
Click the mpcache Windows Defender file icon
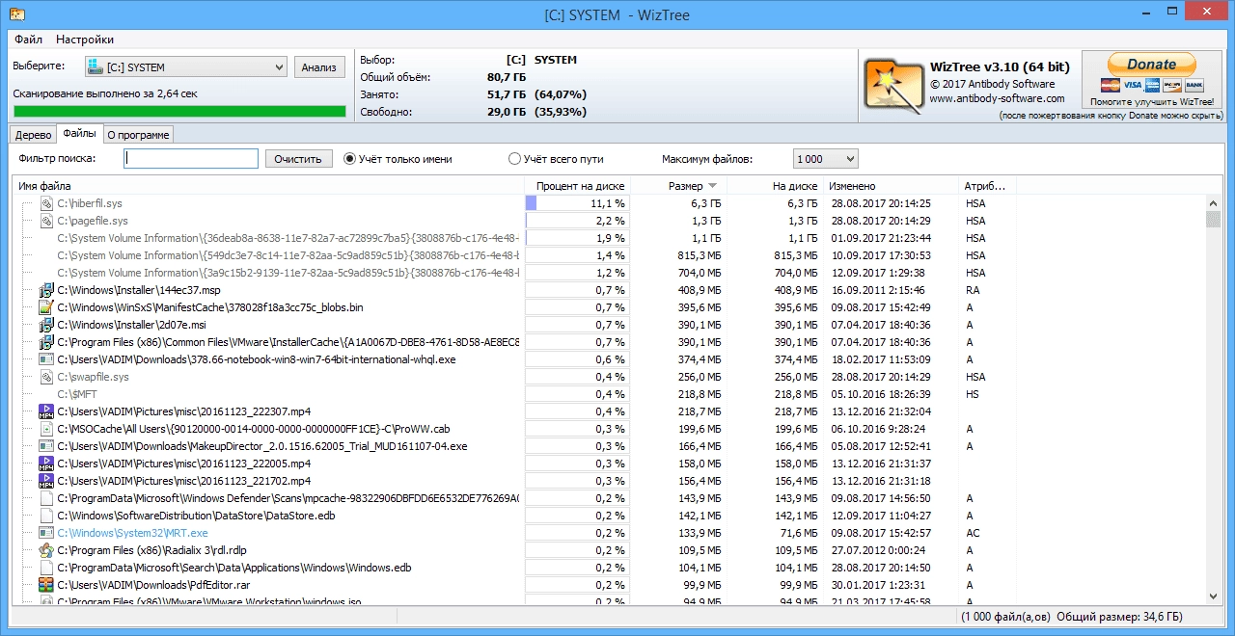[45, 498]
